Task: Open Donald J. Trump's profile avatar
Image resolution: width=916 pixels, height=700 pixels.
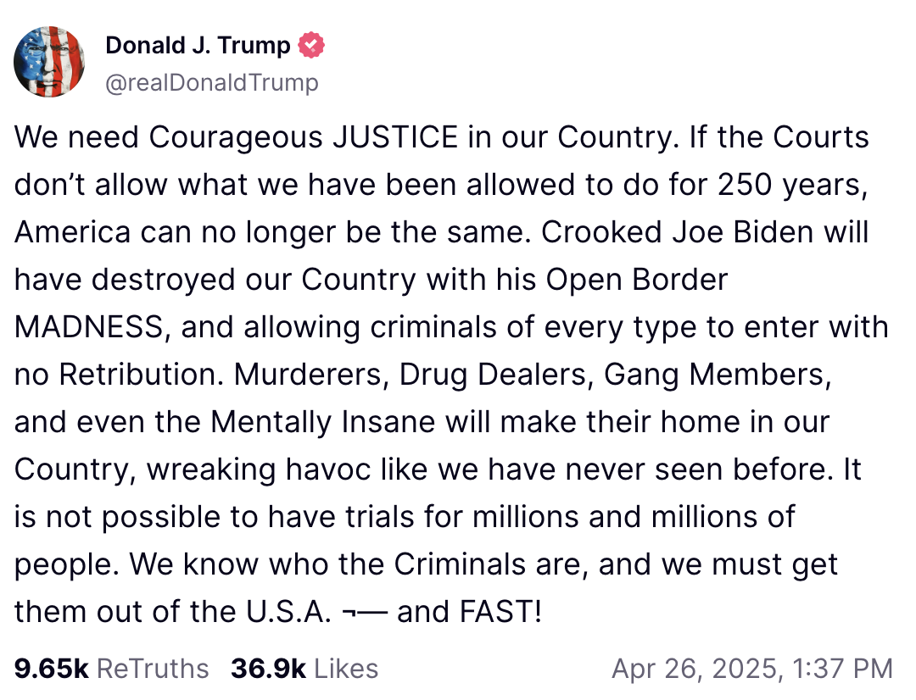Action: coord(49,62)
